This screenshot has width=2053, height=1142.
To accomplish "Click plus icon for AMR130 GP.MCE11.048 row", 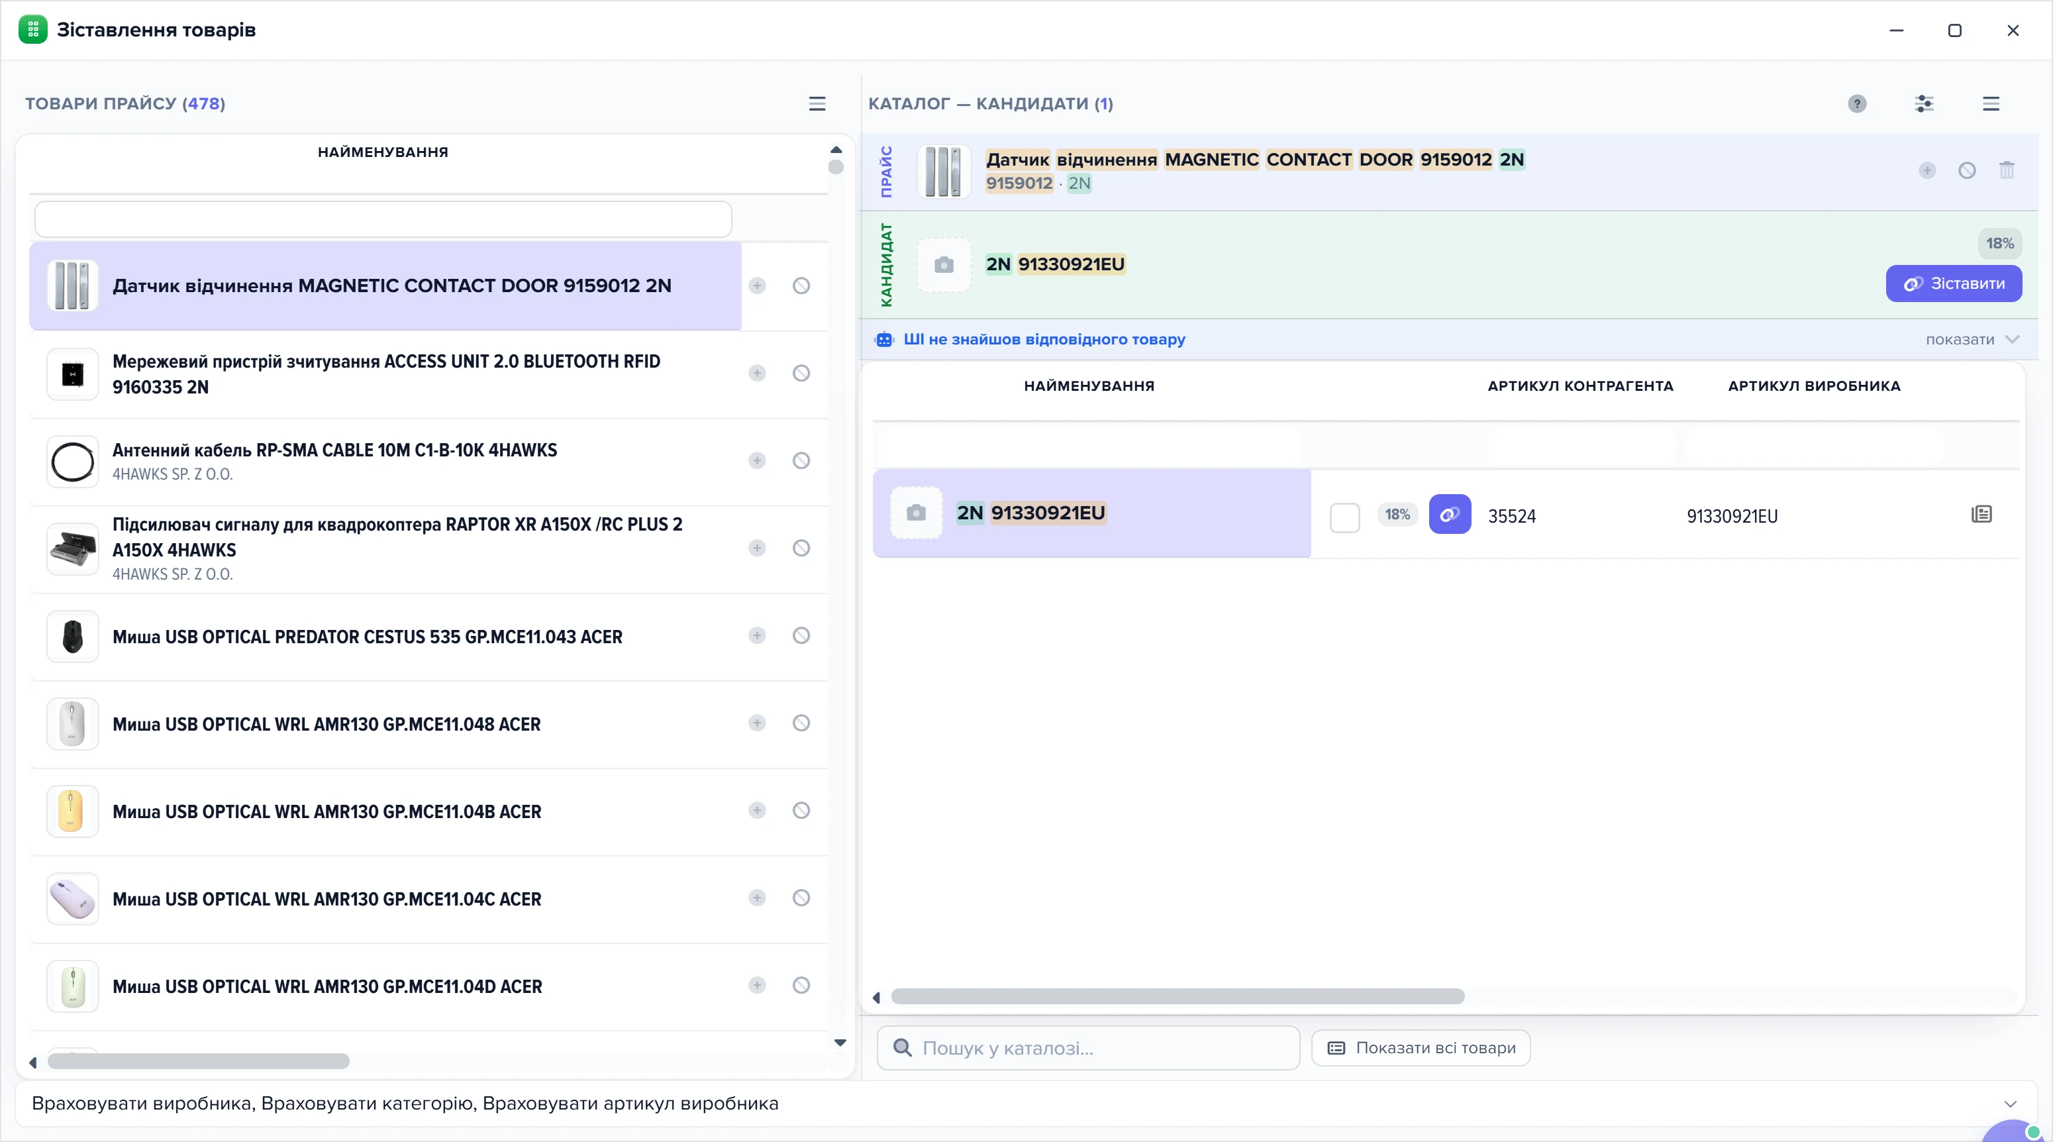I will coord(757,723).
